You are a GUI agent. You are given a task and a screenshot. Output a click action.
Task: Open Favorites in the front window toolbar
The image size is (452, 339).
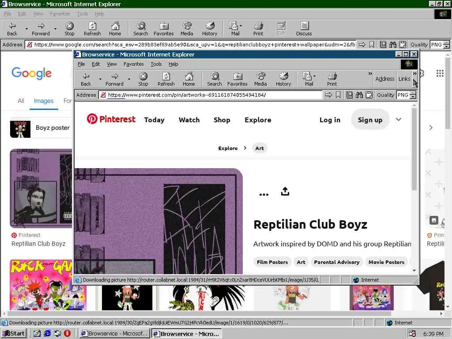pyautogui.click(x=237, y=79)
